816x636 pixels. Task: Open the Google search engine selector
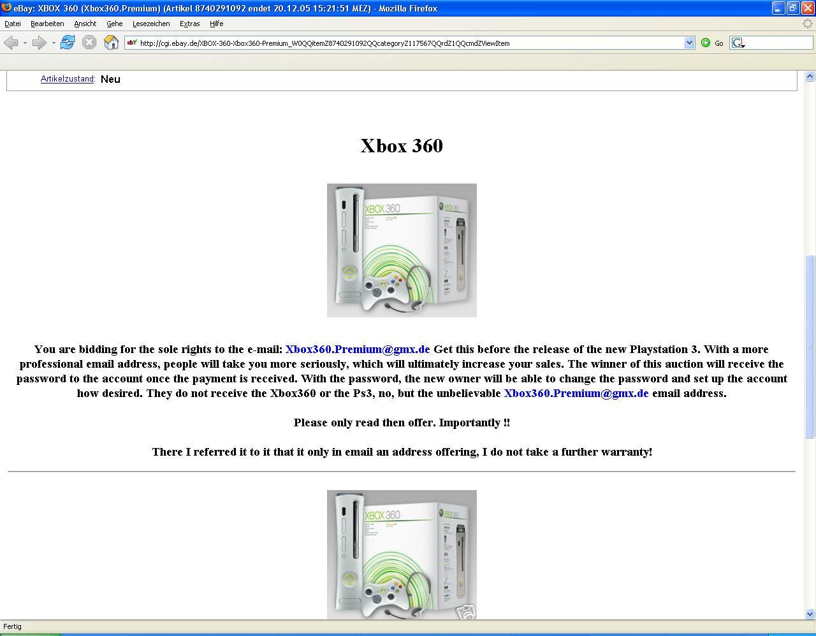click(738, 43)
